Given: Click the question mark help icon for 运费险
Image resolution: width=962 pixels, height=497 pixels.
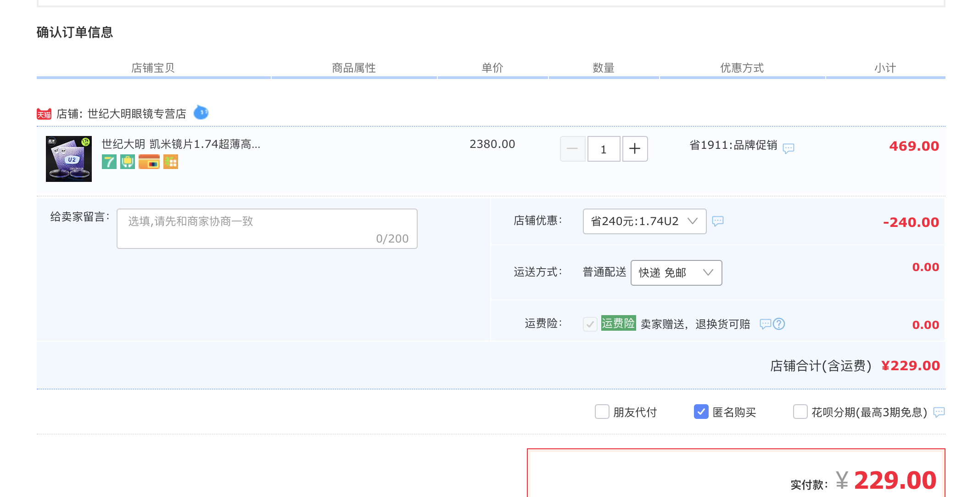Looking at the screenshot, I should [x=779, y=324].
